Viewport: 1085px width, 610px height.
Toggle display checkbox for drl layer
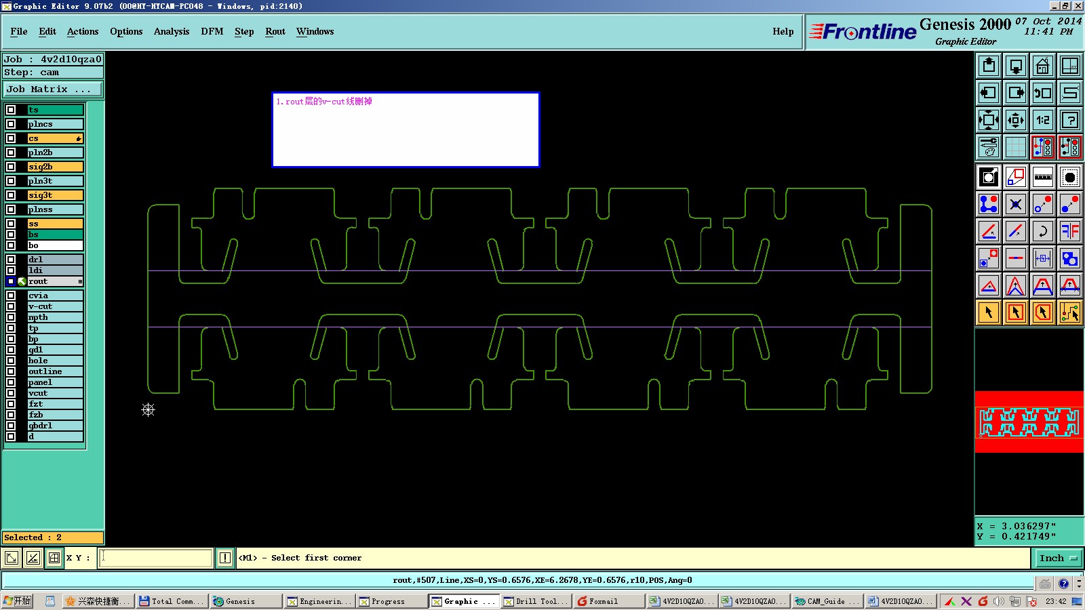[11, 260]
